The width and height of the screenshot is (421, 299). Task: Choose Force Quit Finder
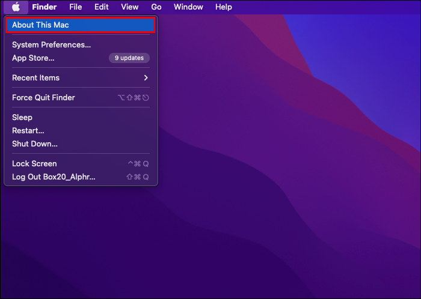(x=80, y=97)
